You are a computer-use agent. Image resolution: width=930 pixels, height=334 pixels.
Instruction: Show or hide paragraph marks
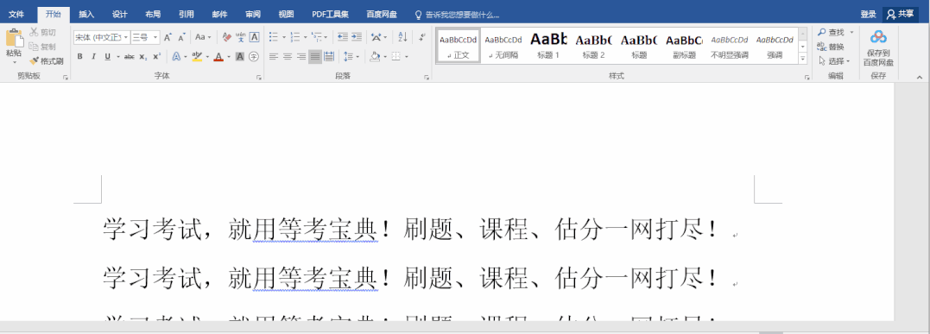[421, 37]
